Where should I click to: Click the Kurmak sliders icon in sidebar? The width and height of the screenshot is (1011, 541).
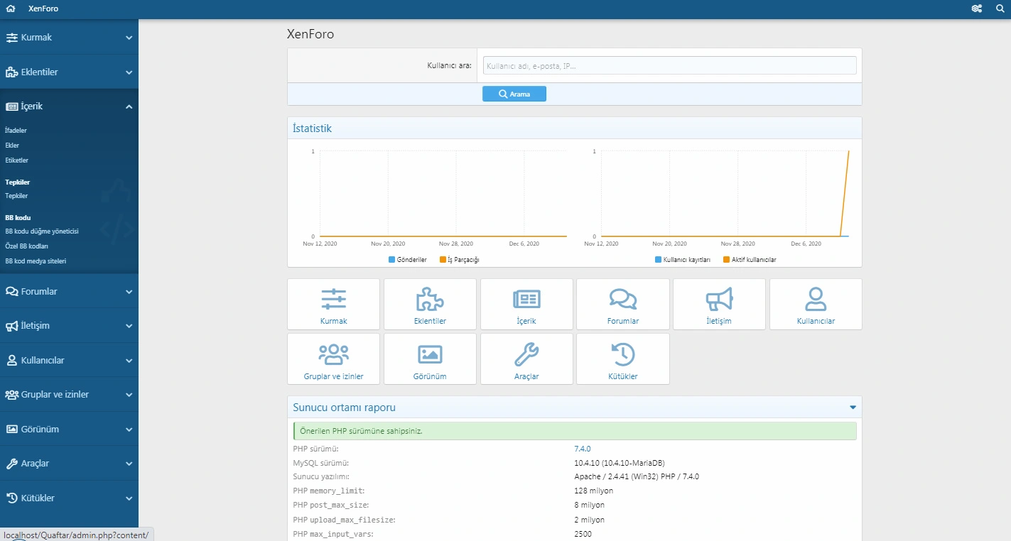click(11, 38)
